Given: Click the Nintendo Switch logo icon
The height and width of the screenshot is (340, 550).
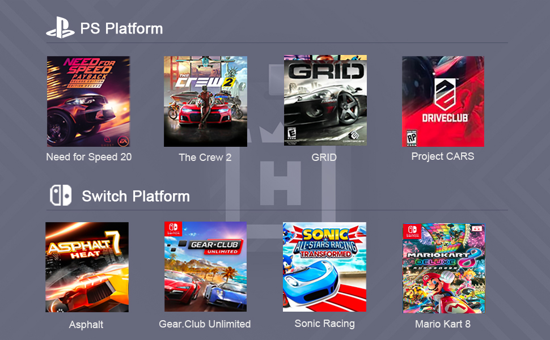Looking at the screenshot, I should [61, 195].
